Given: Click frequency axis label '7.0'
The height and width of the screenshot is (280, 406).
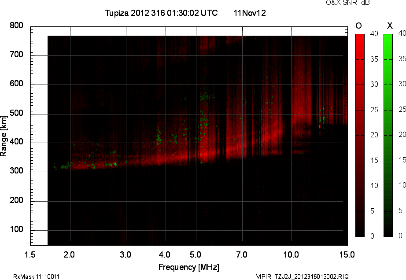Looking at the screenshot, I should click(242, 254).
